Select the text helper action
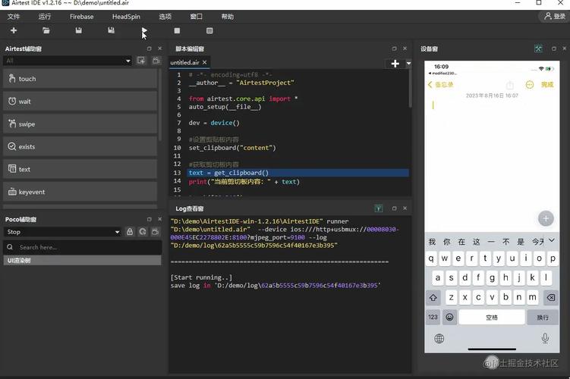 click(80, 169)
